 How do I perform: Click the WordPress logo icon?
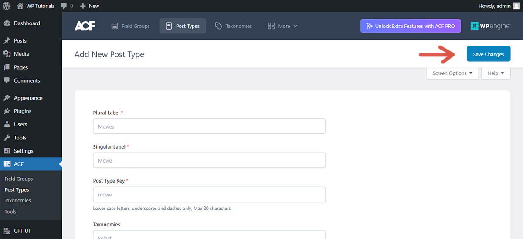tap(7, 6)
